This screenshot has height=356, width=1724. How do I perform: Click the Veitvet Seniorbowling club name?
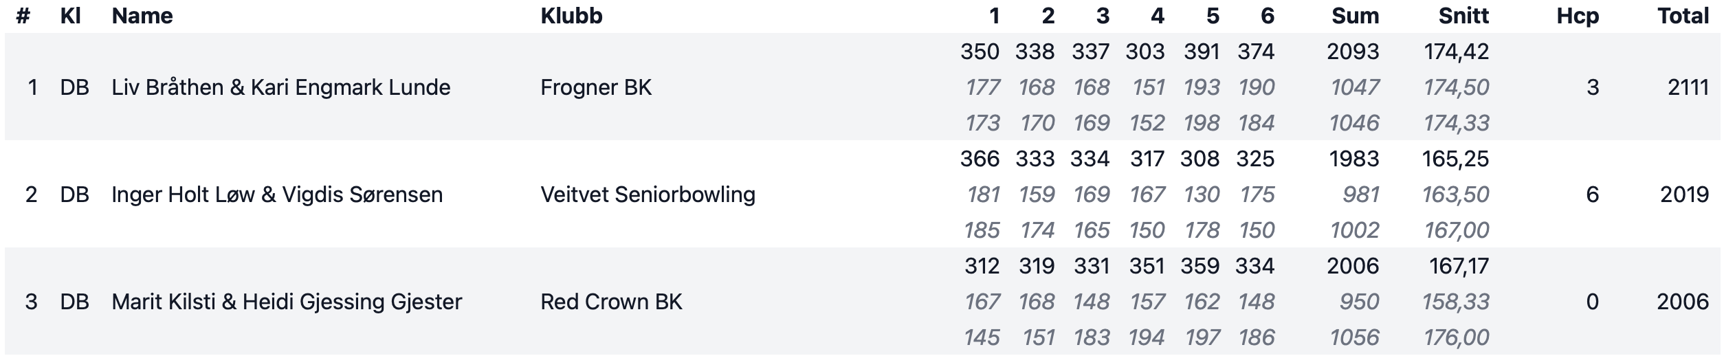coord(648,194)
